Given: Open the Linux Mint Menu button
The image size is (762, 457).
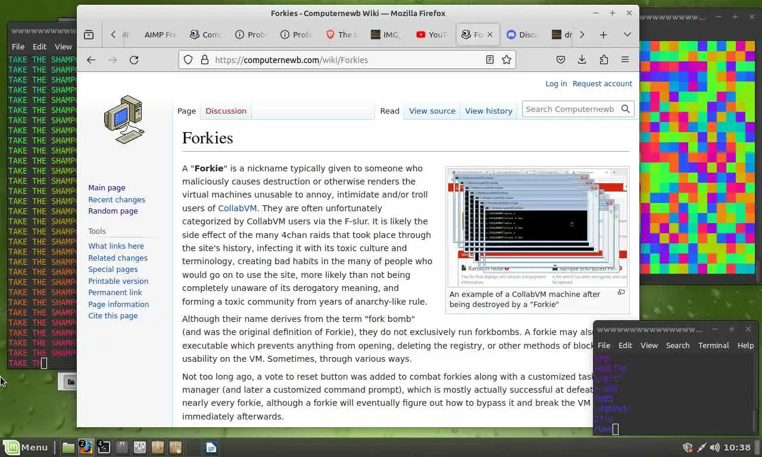Looking at the screenshot, I should (x=26, y=447).
